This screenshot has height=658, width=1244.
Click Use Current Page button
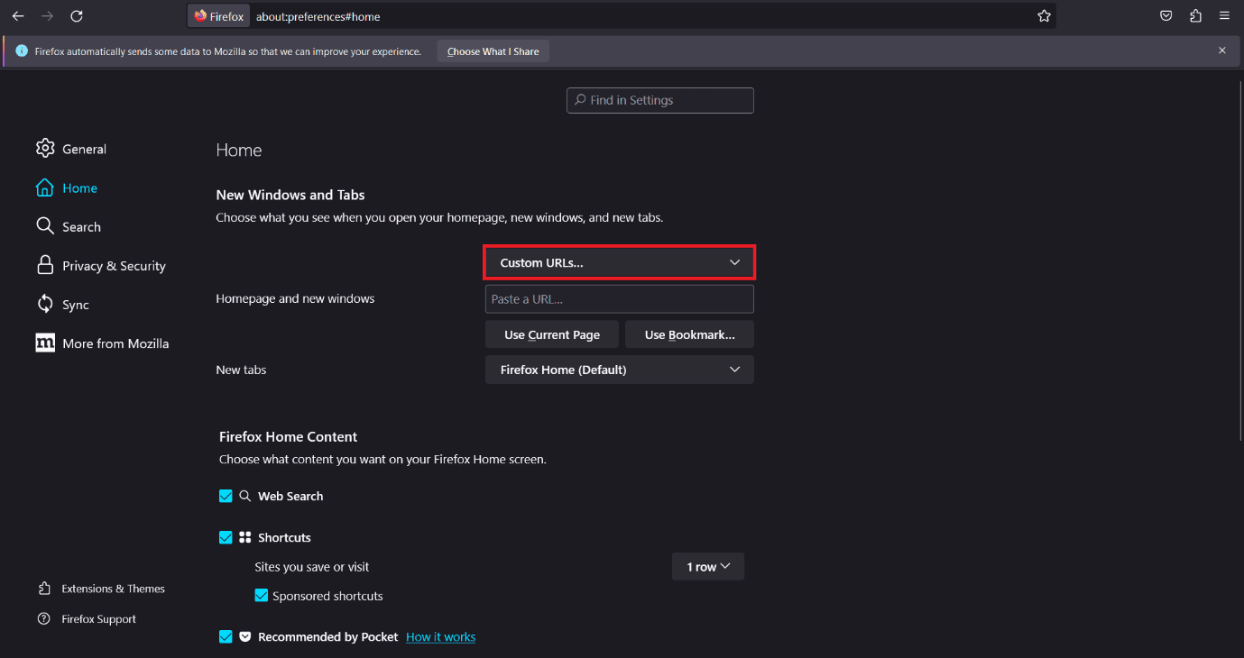click(552, 334)
